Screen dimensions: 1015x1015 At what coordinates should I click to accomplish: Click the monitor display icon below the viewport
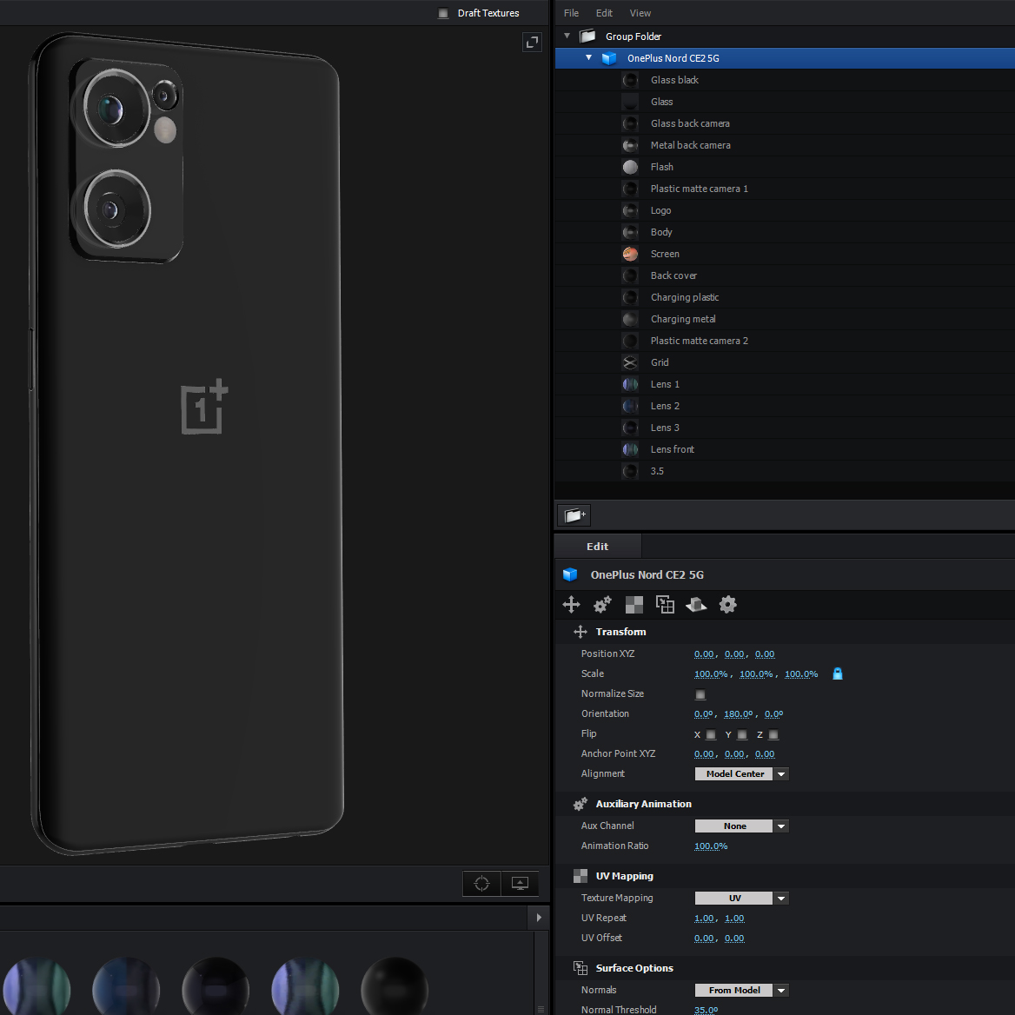[x=520, y=884]
